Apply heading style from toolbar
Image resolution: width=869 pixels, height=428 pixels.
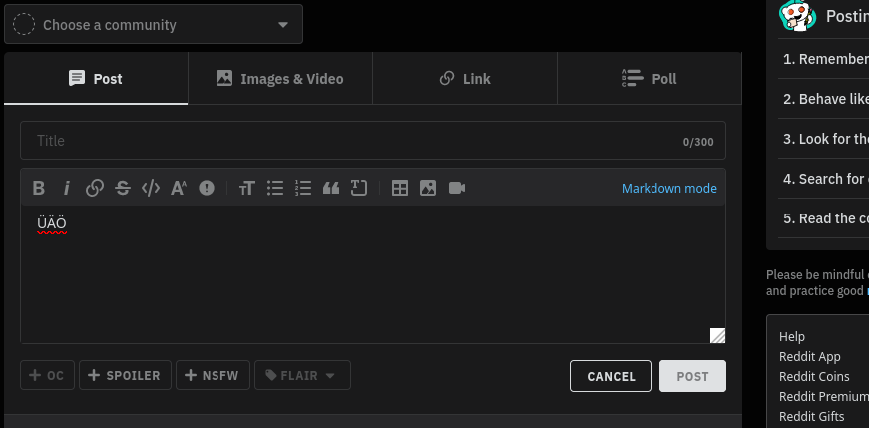[247, 188]
